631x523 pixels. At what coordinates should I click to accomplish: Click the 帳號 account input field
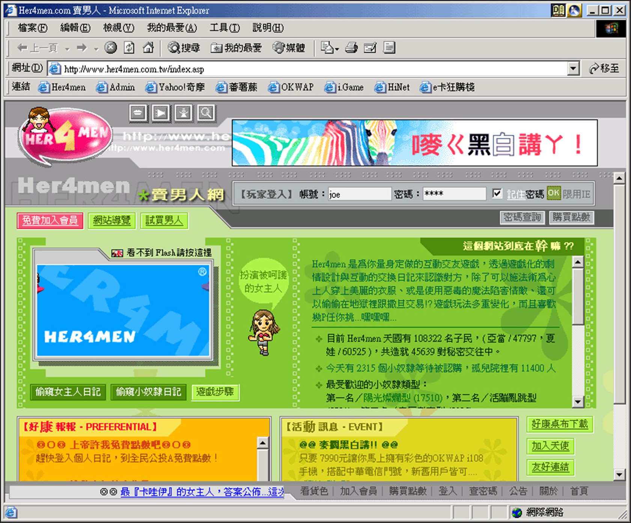pyautogui.click(x=360, y=194)
